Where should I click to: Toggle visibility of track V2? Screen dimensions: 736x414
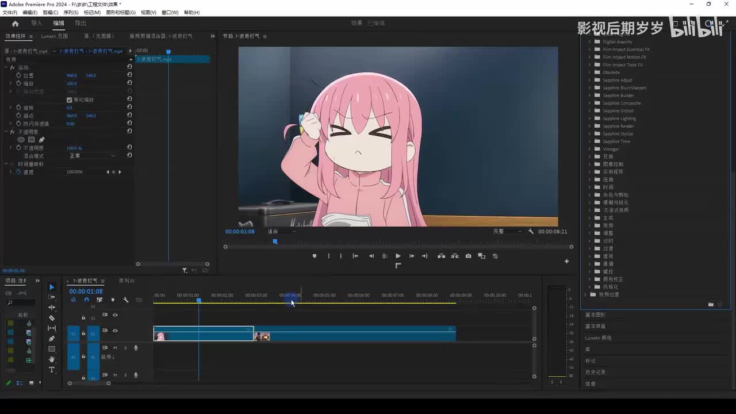[x=115, y=315]
